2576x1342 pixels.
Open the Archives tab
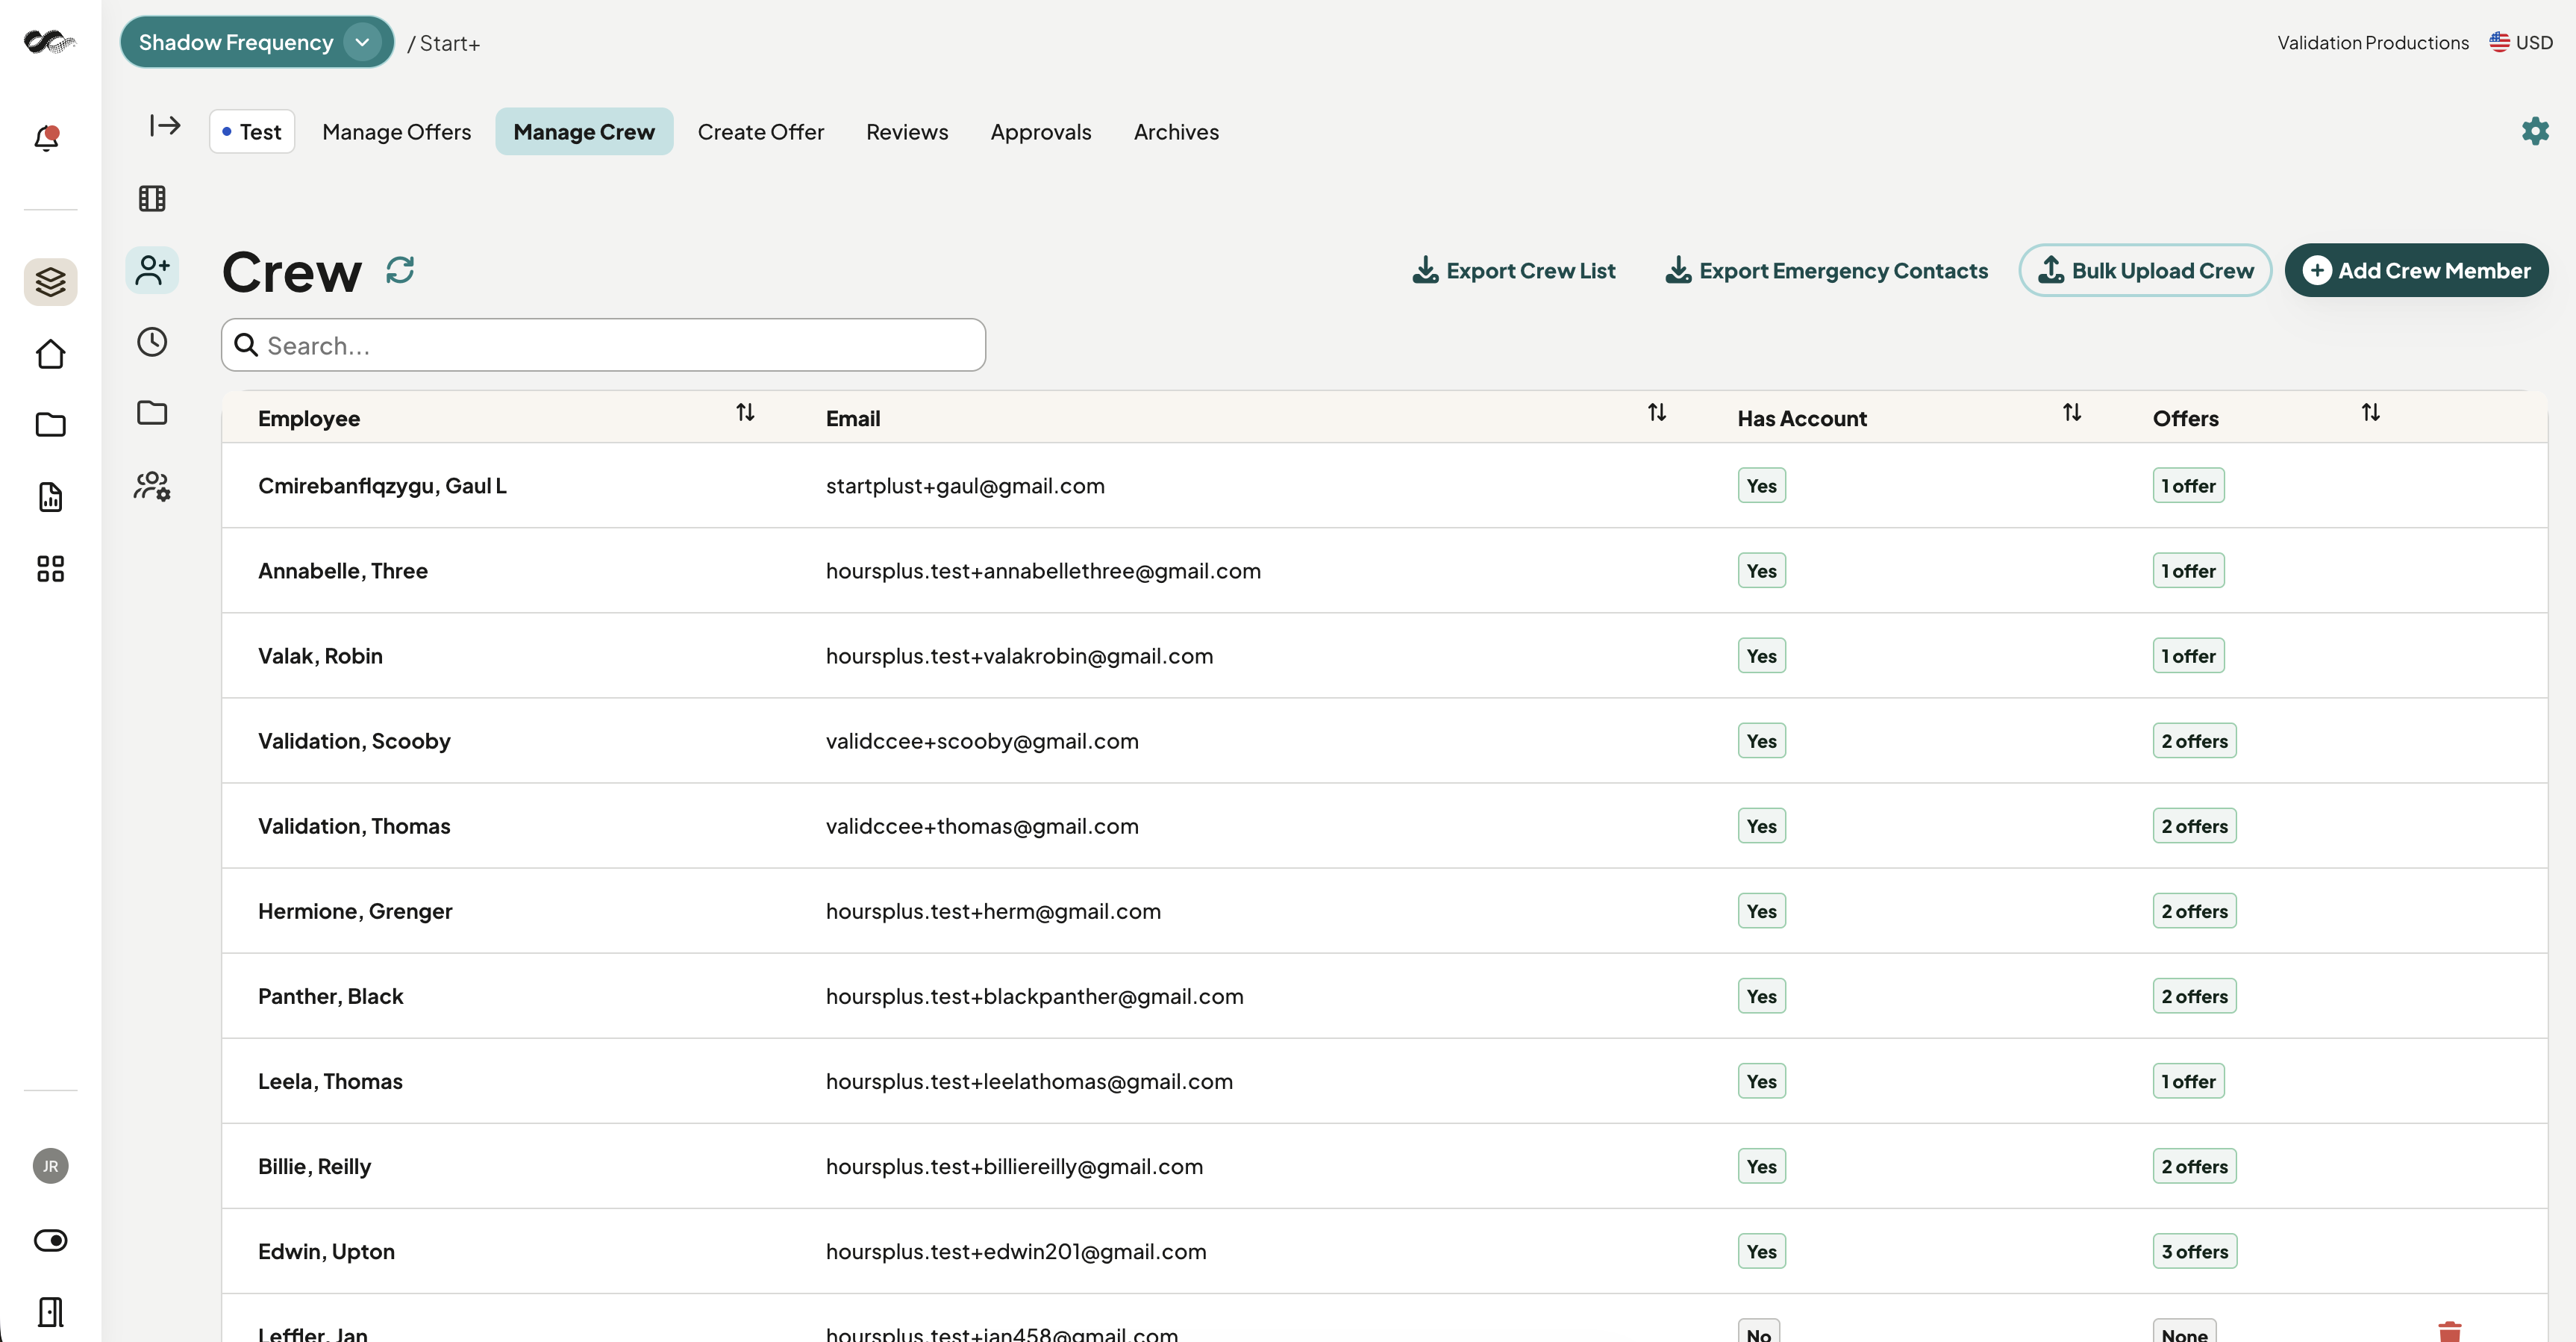tap(1176, 131)
